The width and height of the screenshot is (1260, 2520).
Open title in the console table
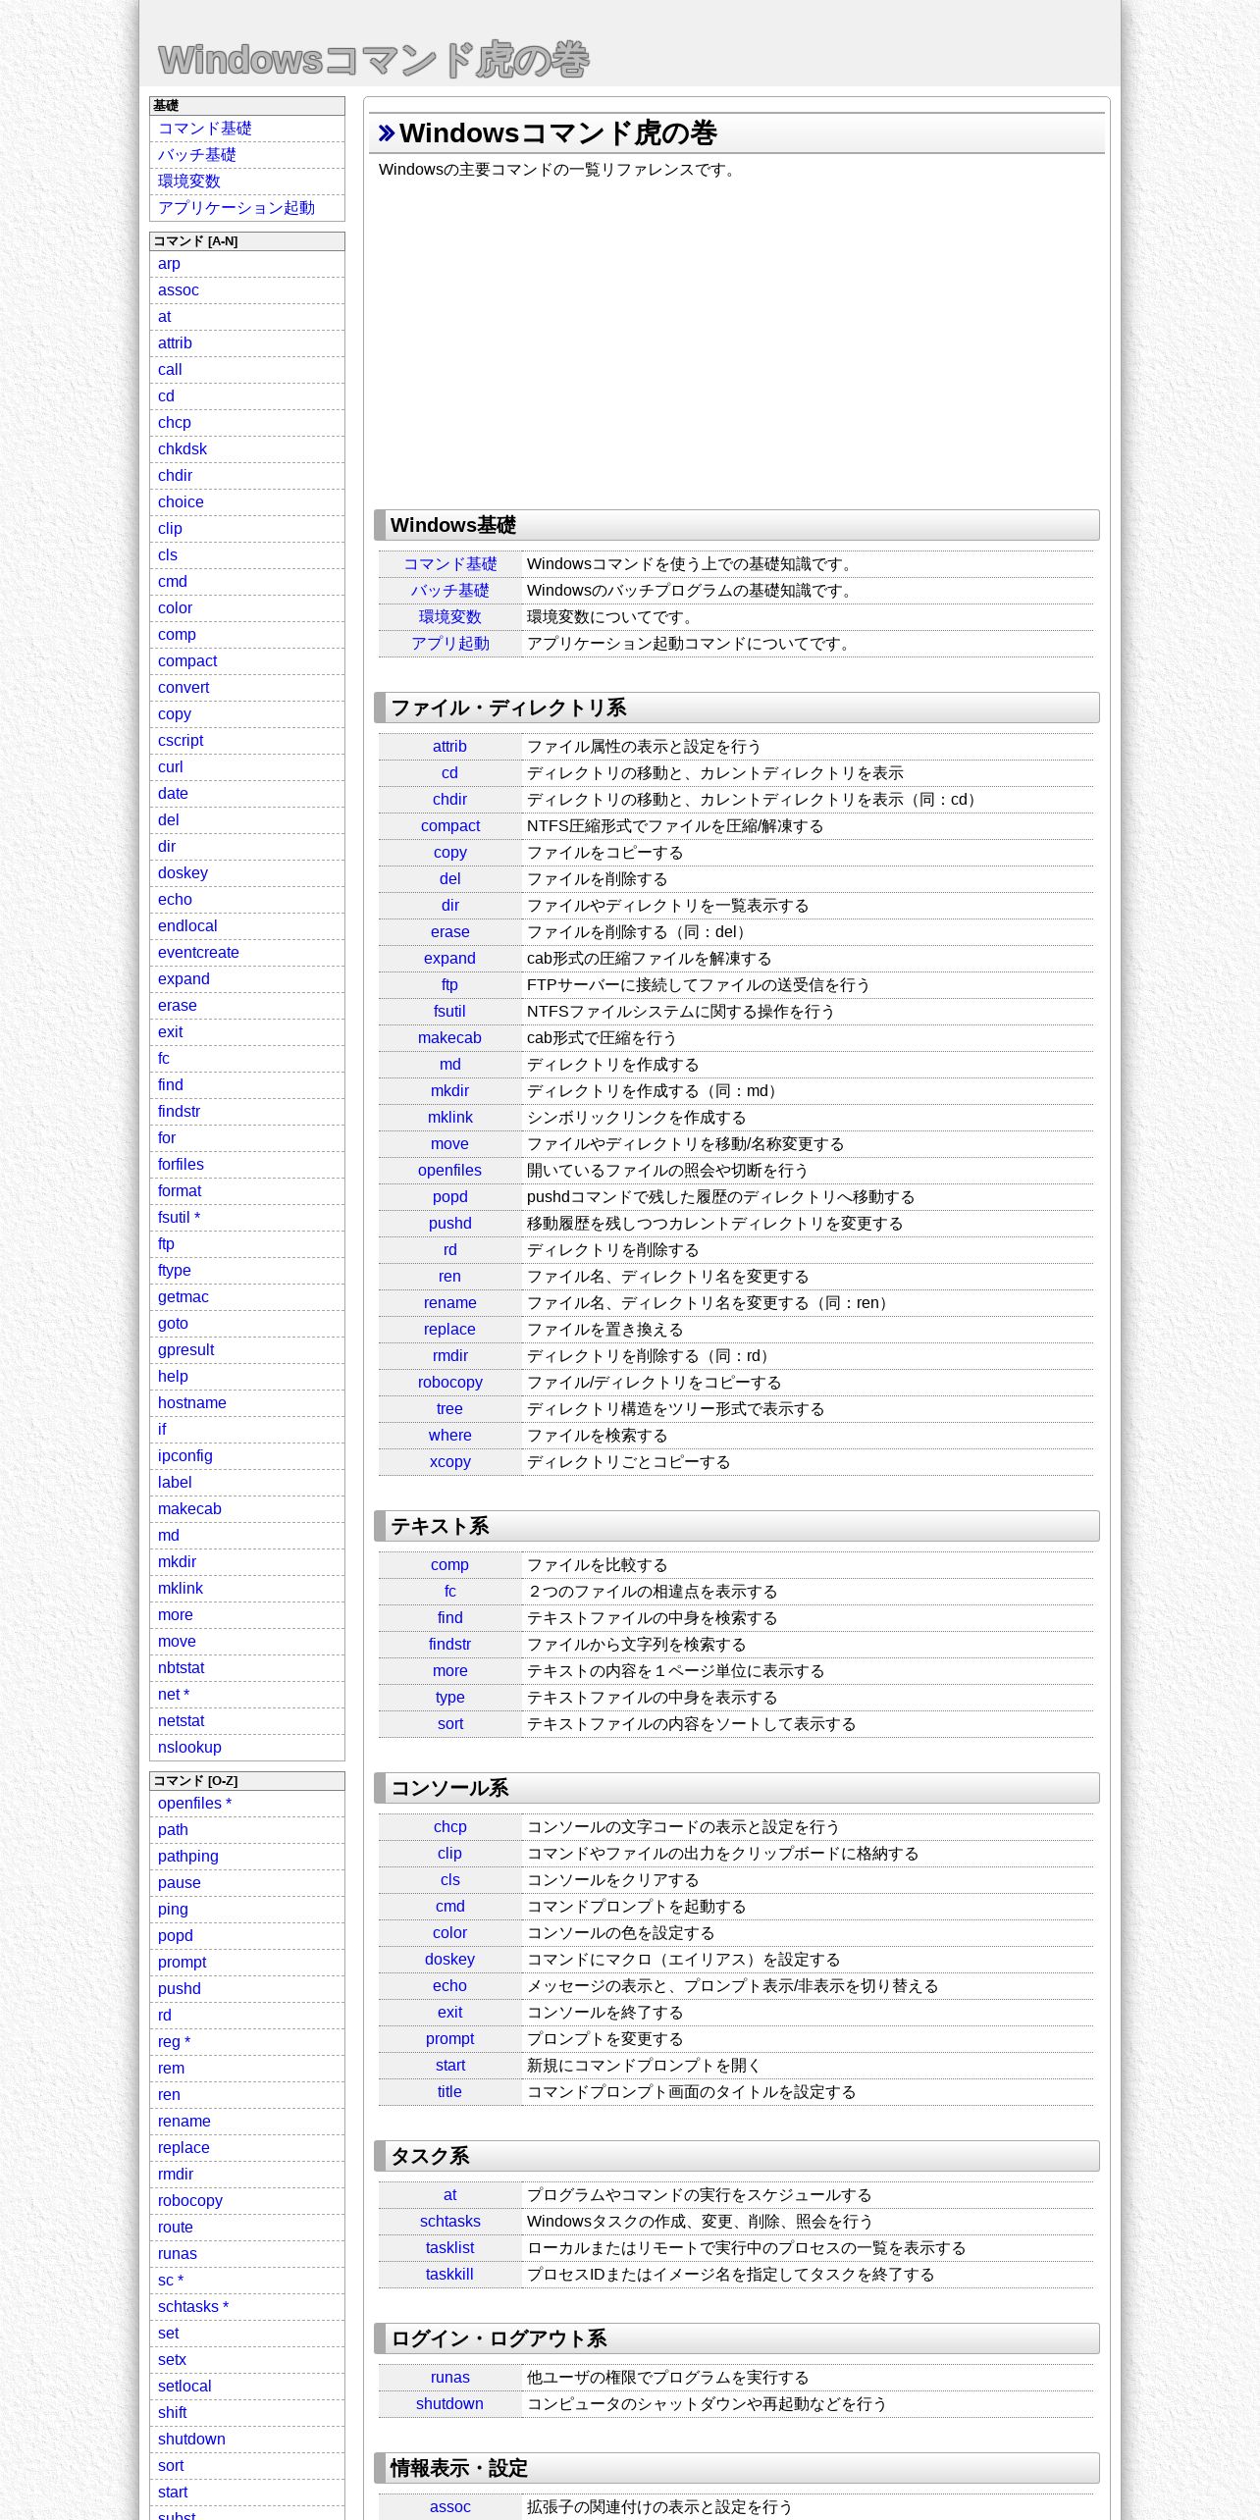[449, 2092]
